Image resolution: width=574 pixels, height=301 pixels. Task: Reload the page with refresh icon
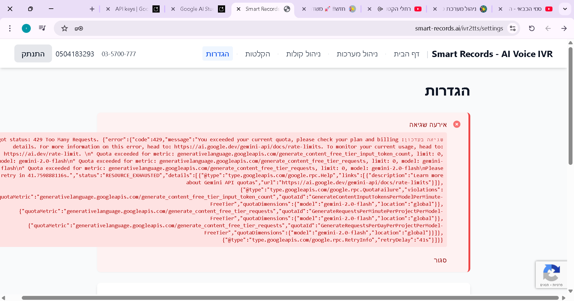[532, 28]
